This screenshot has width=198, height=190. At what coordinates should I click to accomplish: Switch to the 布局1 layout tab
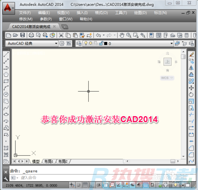pyautogui.click(x=49, y=161)
